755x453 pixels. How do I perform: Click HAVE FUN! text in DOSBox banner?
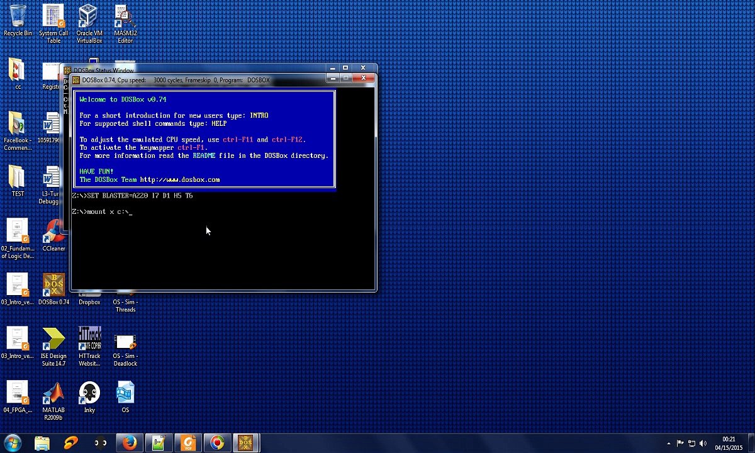coord(96,172)
